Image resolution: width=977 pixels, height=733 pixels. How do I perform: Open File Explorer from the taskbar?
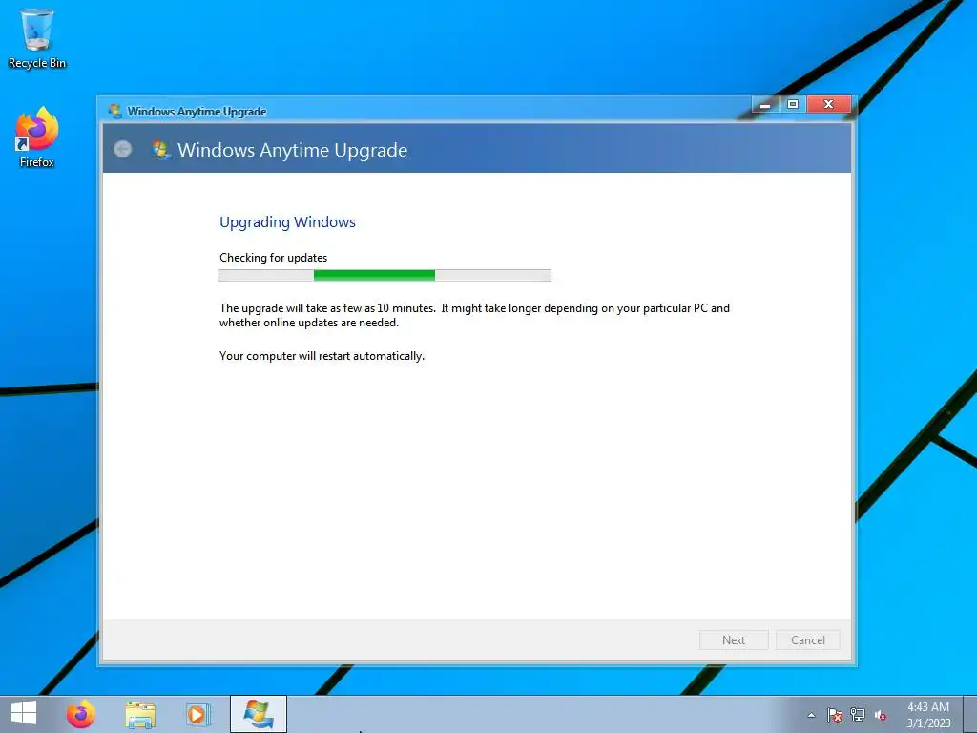click(x=140, y=714)
